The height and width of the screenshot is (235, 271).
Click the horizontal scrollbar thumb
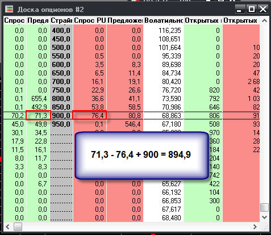point(18,226)
